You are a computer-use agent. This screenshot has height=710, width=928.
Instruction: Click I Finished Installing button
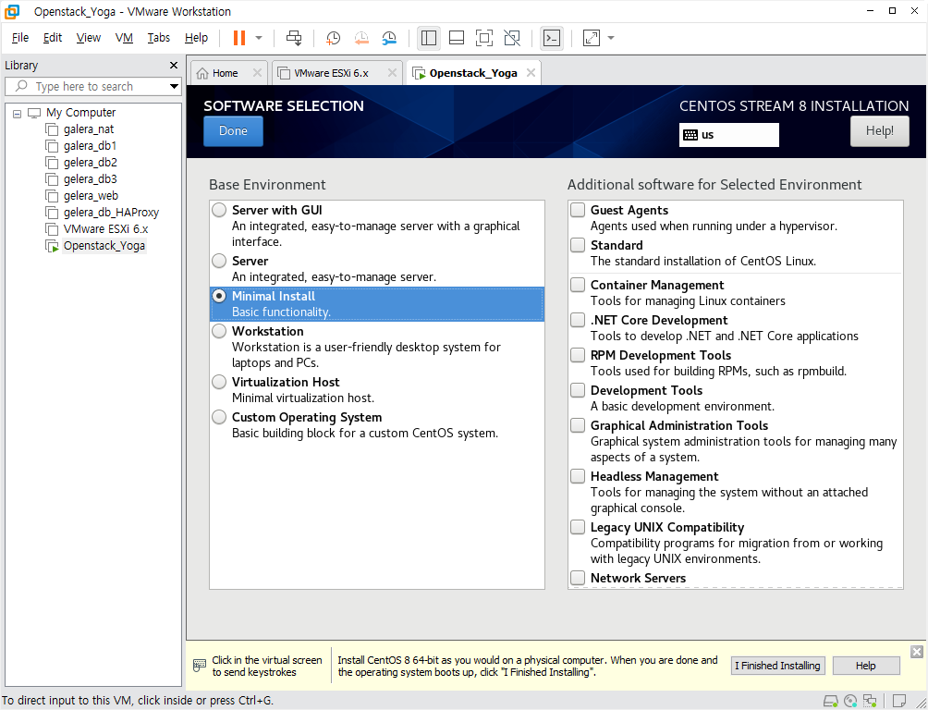point(777,666)
